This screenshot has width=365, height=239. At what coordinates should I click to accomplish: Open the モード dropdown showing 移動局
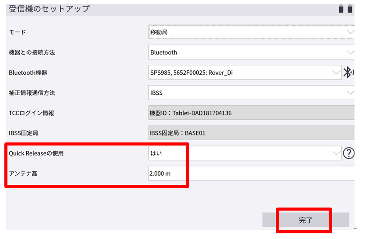(251, 32)
